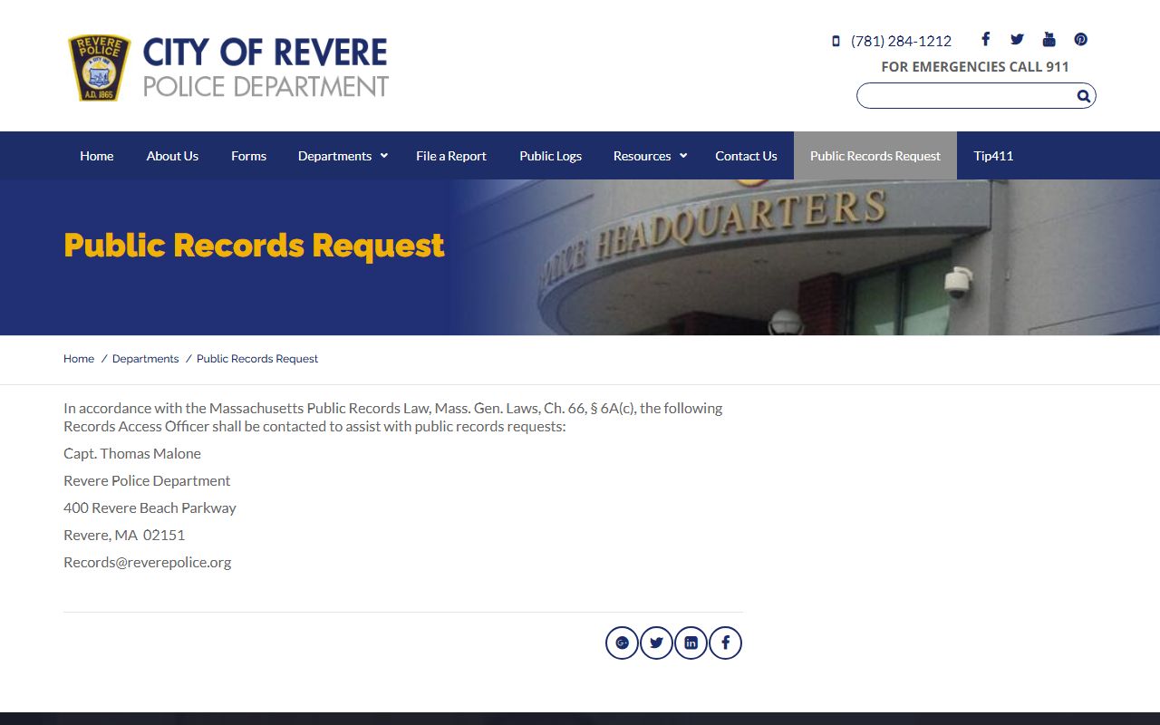Viewport: 1160px width, 725px height.
Task: Share via the Google Plus circle icon
Action: click(622, 643)
